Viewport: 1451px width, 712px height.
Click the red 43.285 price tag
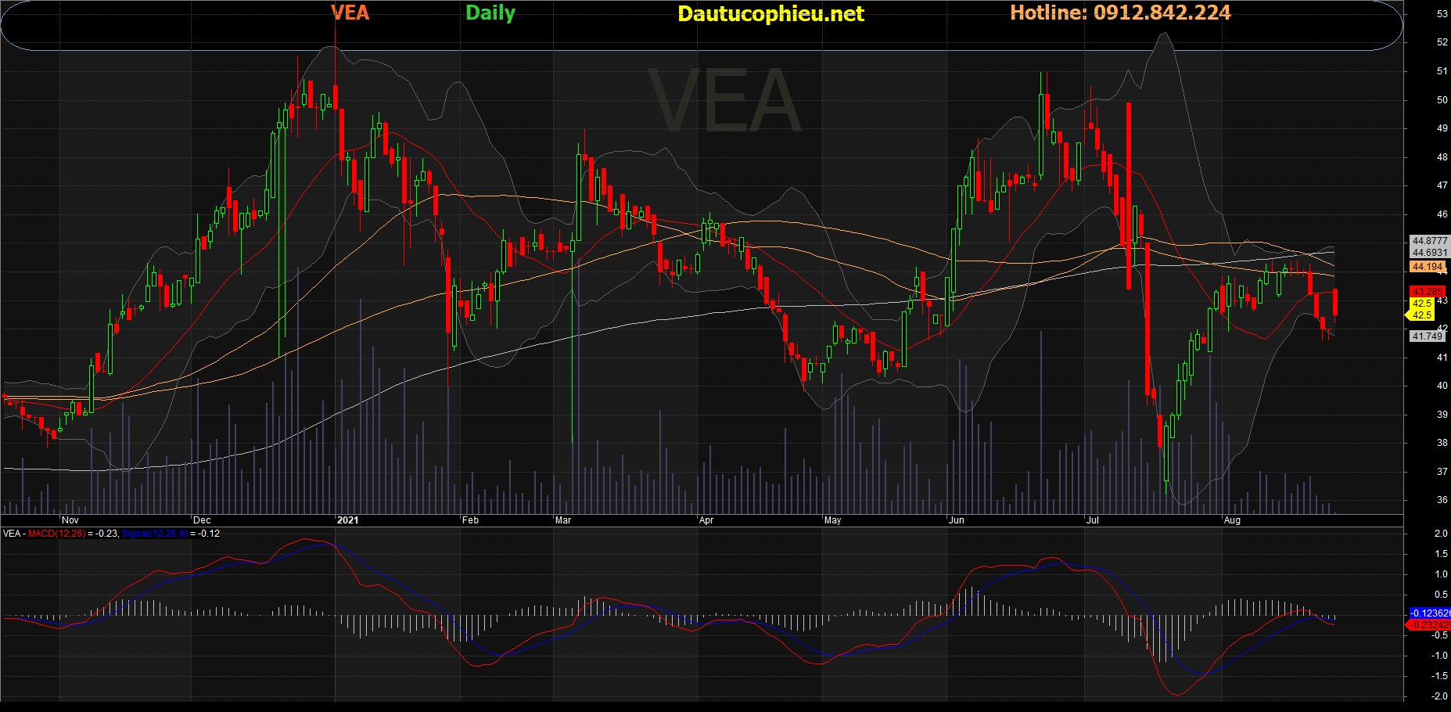[1427, 292]
